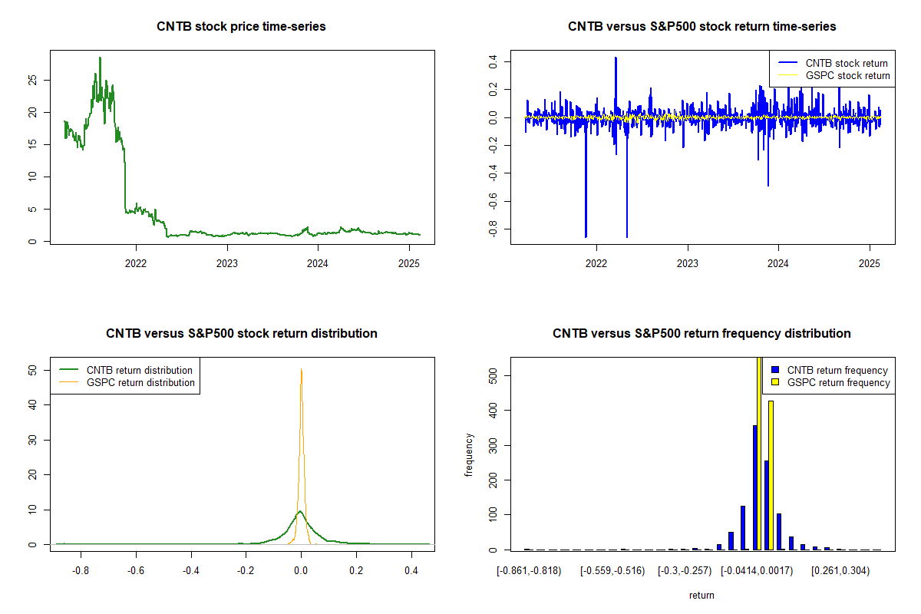Click the 2022 tick label on the stock price chart
The height and width of the screenshot is (614, 921).
click(136, 263)
